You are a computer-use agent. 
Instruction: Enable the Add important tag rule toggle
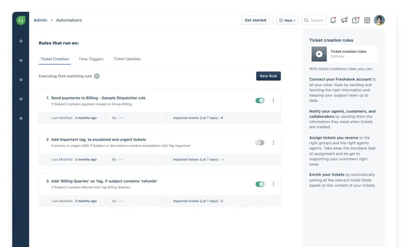tap(259, 143)
